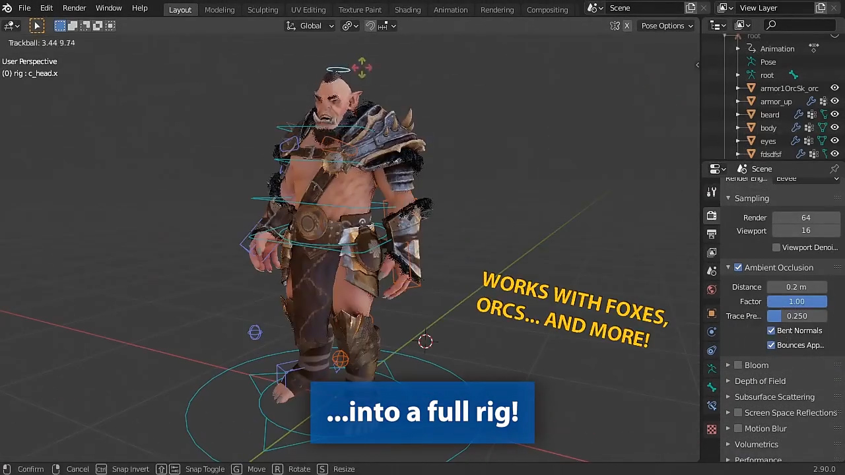Click the Render samples field showing 64

click(x=806, y=218)
